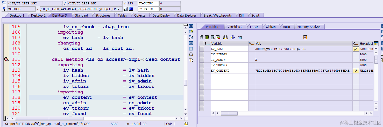Click the Scope status bar entry
The height and width of the screenshot is (127, 383).
48,124
